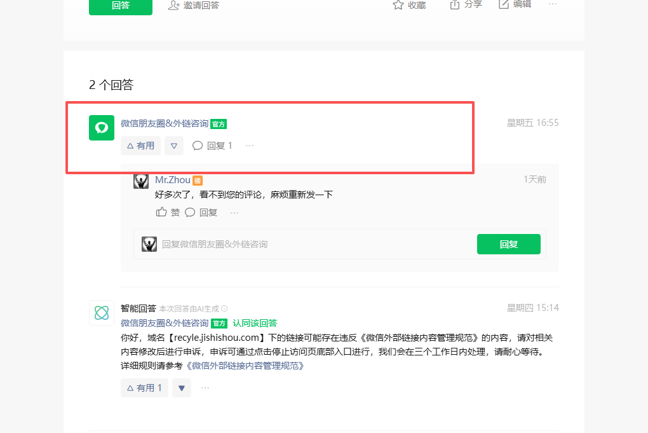Open 回复 1 comments on the first answer

[x=212, y=146]
